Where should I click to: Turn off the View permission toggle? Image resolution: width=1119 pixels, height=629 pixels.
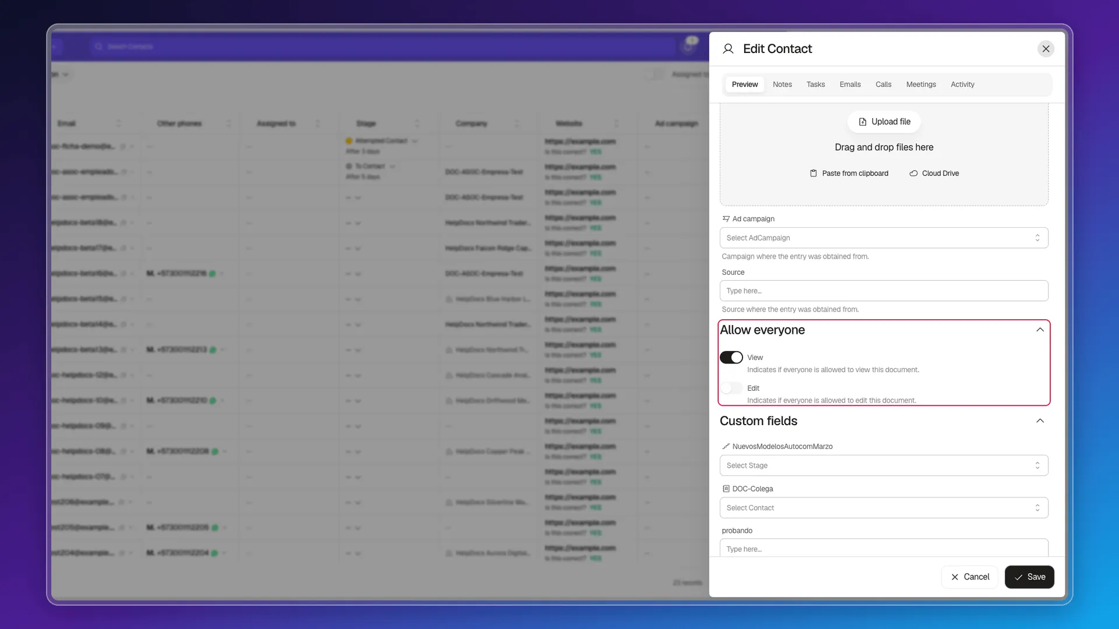[731, 358]
